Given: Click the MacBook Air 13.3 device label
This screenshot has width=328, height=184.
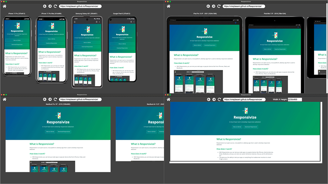Looking at the screenshot, I should point(156,104).
